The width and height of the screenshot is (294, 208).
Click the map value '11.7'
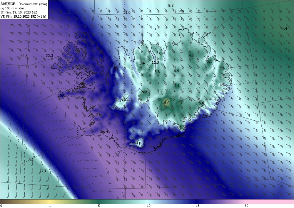pyautogui.click(x=141, y=42)
